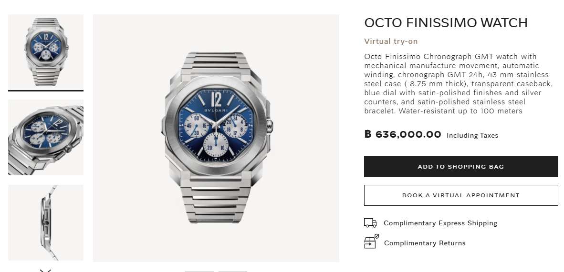Click the Octo Finissimo Watch title
The image size is (564, 272).
[x=446, y=23]
